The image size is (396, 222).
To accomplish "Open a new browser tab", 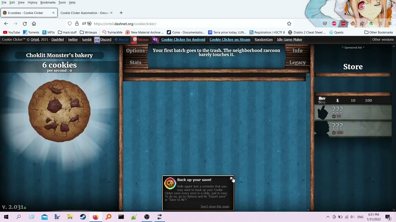I will 121,13.
